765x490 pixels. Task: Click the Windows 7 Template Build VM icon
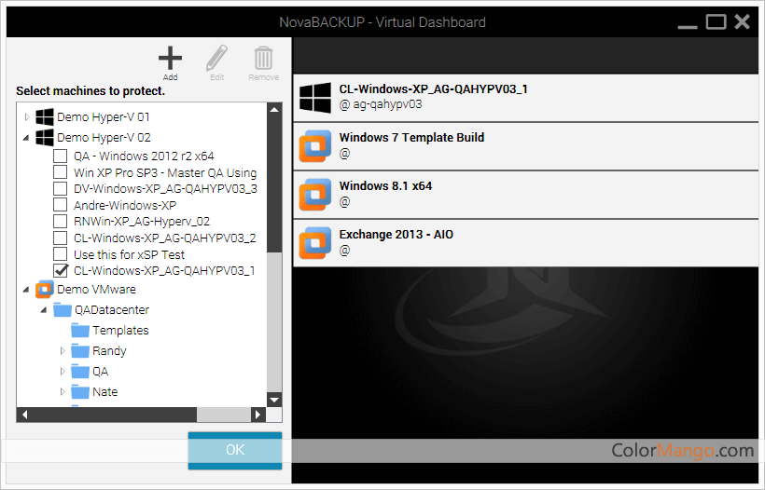coord(315,145)
